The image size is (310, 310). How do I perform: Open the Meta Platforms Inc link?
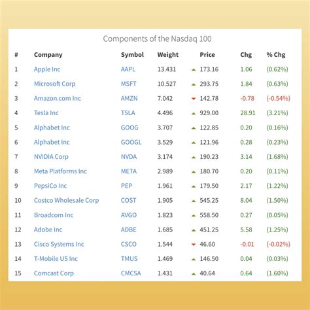[60, 171]
